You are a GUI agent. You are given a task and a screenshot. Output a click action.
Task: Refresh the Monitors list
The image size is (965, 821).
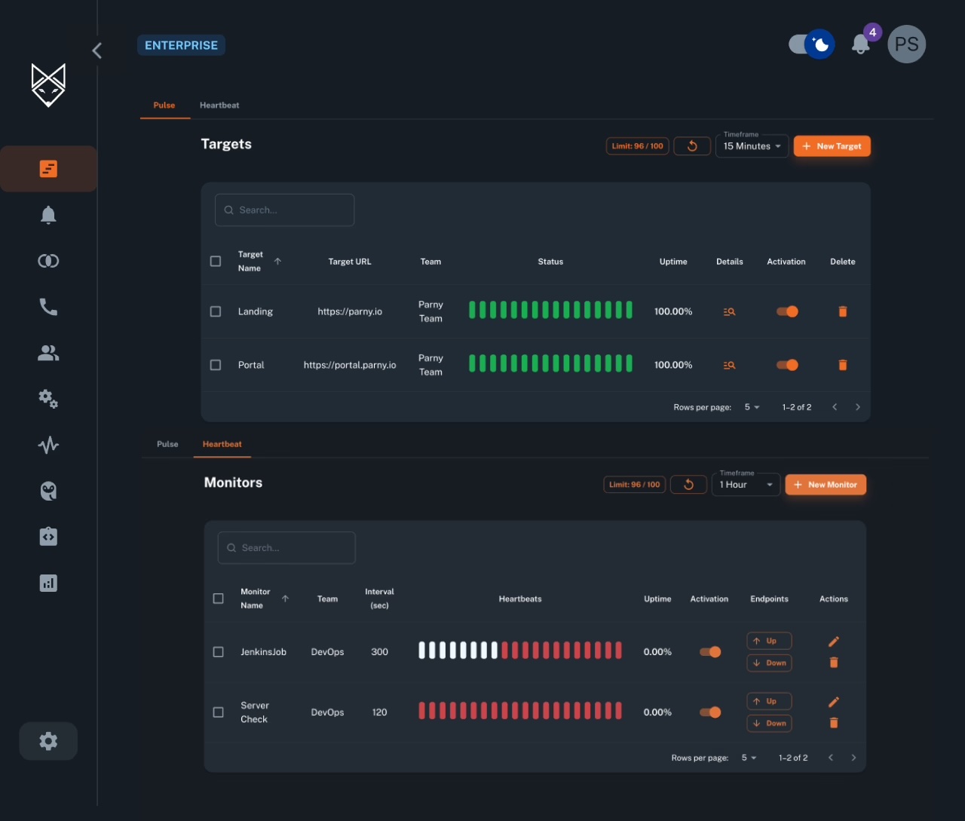pos(688,485)
